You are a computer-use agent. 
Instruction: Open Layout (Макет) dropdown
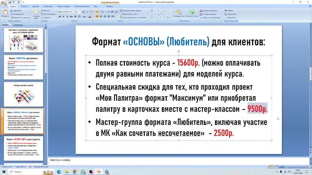[x=46, y=11]
